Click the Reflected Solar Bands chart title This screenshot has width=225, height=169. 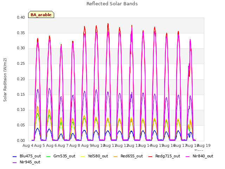112,4
